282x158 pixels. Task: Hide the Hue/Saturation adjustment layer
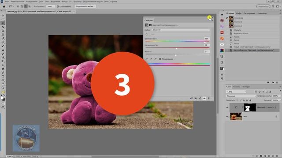227,108
